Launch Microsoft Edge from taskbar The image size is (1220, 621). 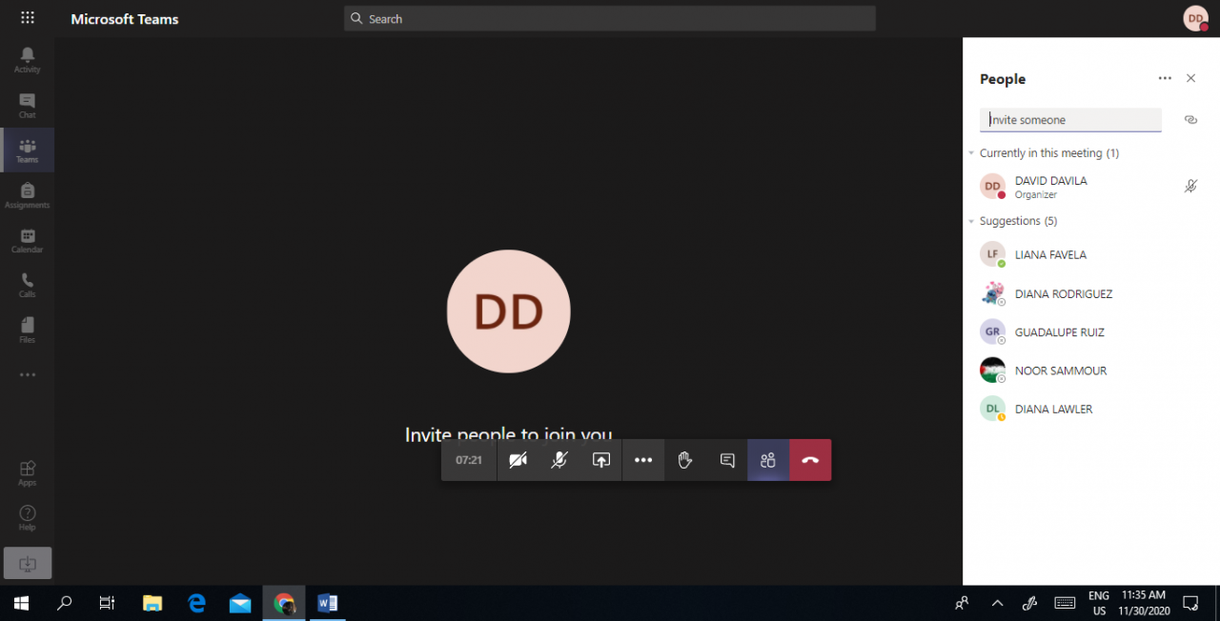coord(196,603)
